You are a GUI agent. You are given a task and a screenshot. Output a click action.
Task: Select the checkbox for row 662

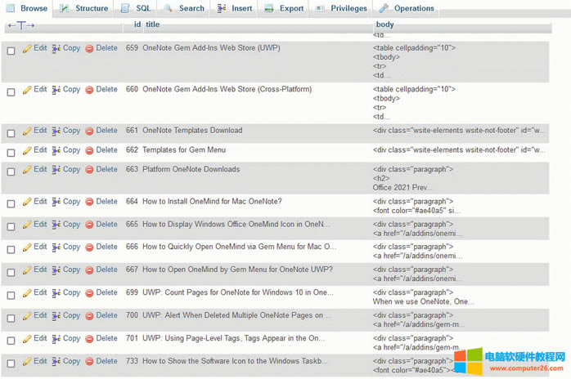coord(11,153)
